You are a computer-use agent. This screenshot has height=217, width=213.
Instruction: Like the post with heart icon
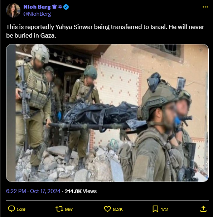107,209
